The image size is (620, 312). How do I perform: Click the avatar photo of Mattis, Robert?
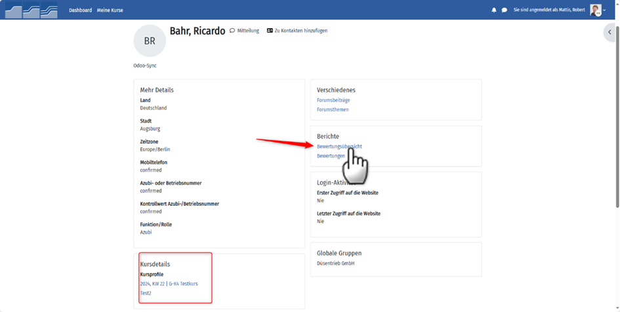595,10
